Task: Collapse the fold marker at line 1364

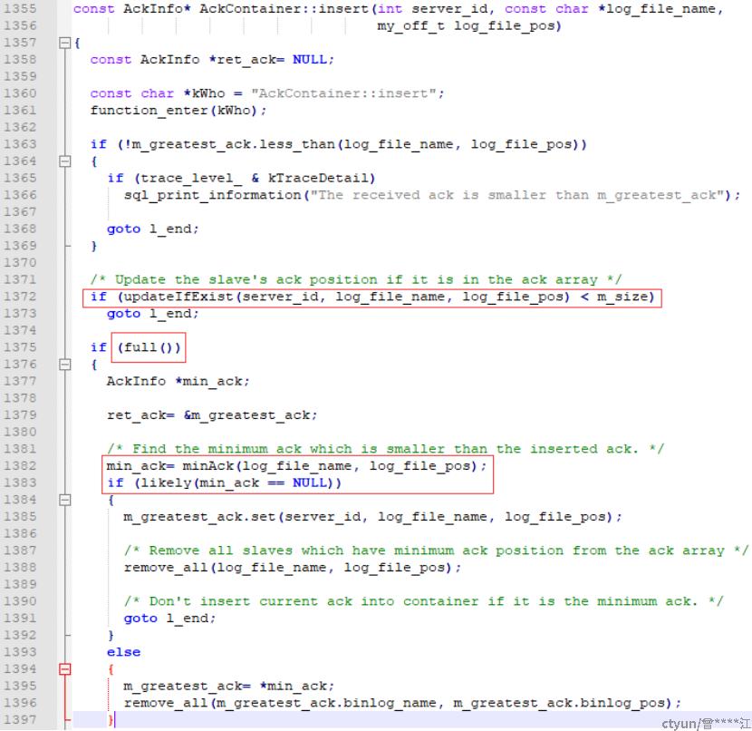Action: coord(64,161)
